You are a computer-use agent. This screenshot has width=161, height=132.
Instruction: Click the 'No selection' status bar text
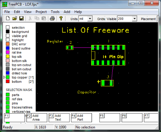(x=85, y=127)
